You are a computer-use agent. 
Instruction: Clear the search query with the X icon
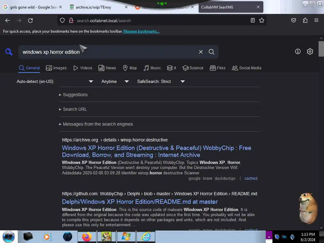[201, 52]
